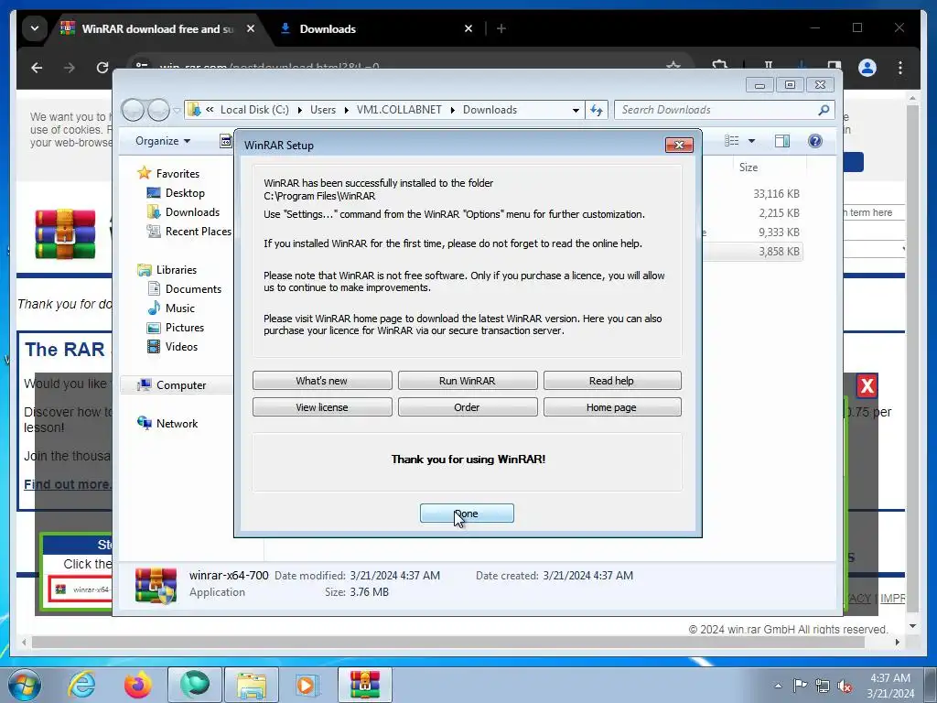Click the Explorer Back navigation button
Screen dimensions: 937x703
[x=133, y=110]
